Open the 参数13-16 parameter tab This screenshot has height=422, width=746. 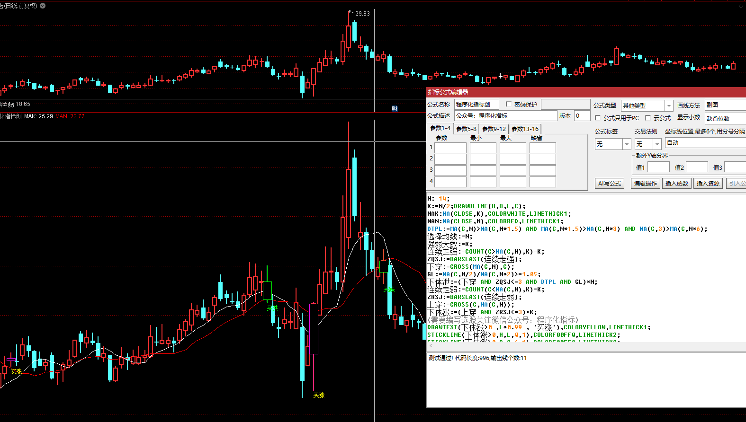pyautogui.click(x=525, y=129)
